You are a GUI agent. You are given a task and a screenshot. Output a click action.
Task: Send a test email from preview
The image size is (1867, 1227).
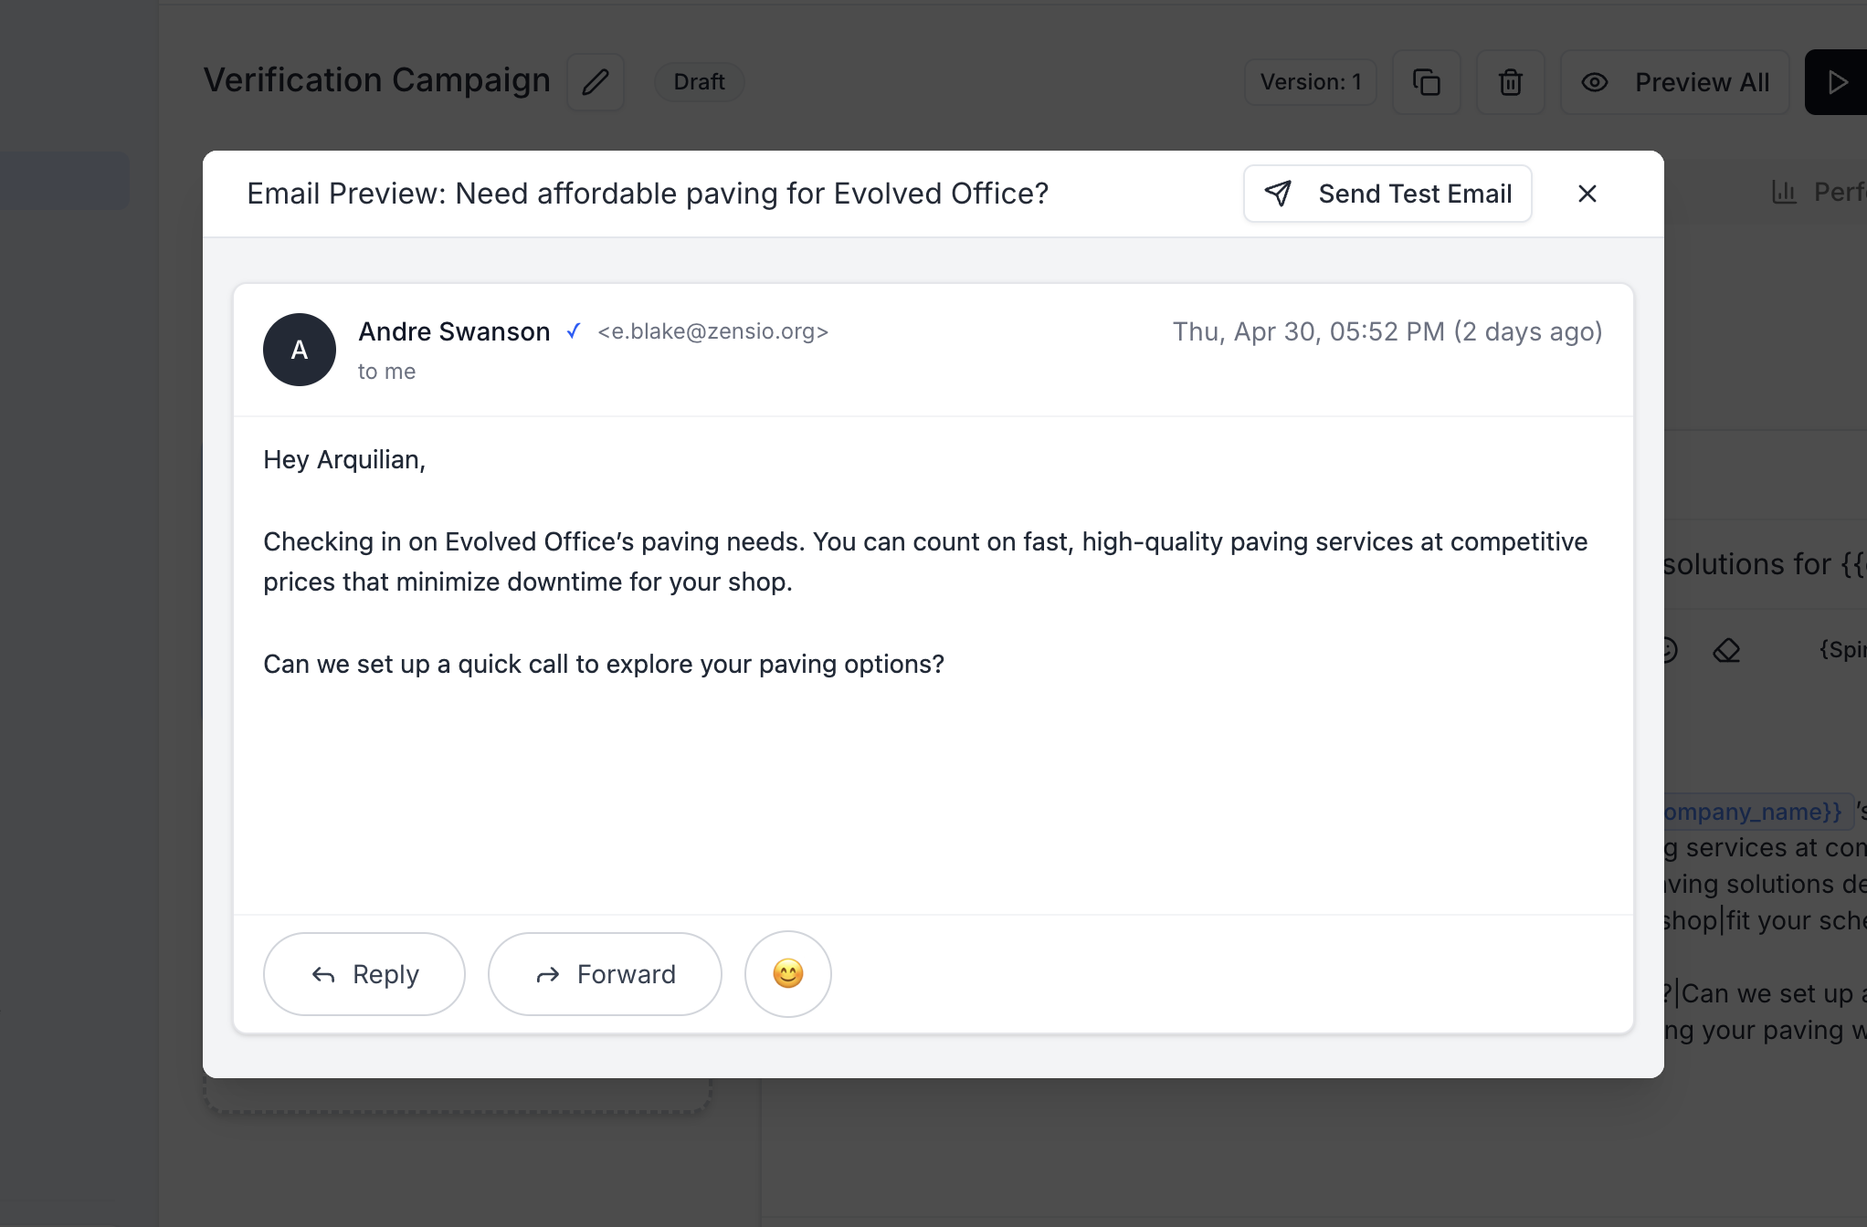coord(1387,194)
